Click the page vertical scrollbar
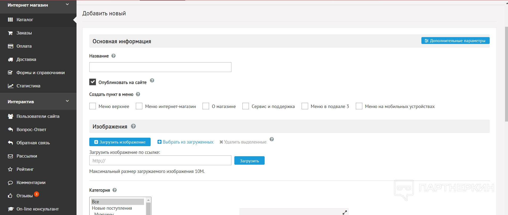The image size is (508, 215). (x=506, y=74)
